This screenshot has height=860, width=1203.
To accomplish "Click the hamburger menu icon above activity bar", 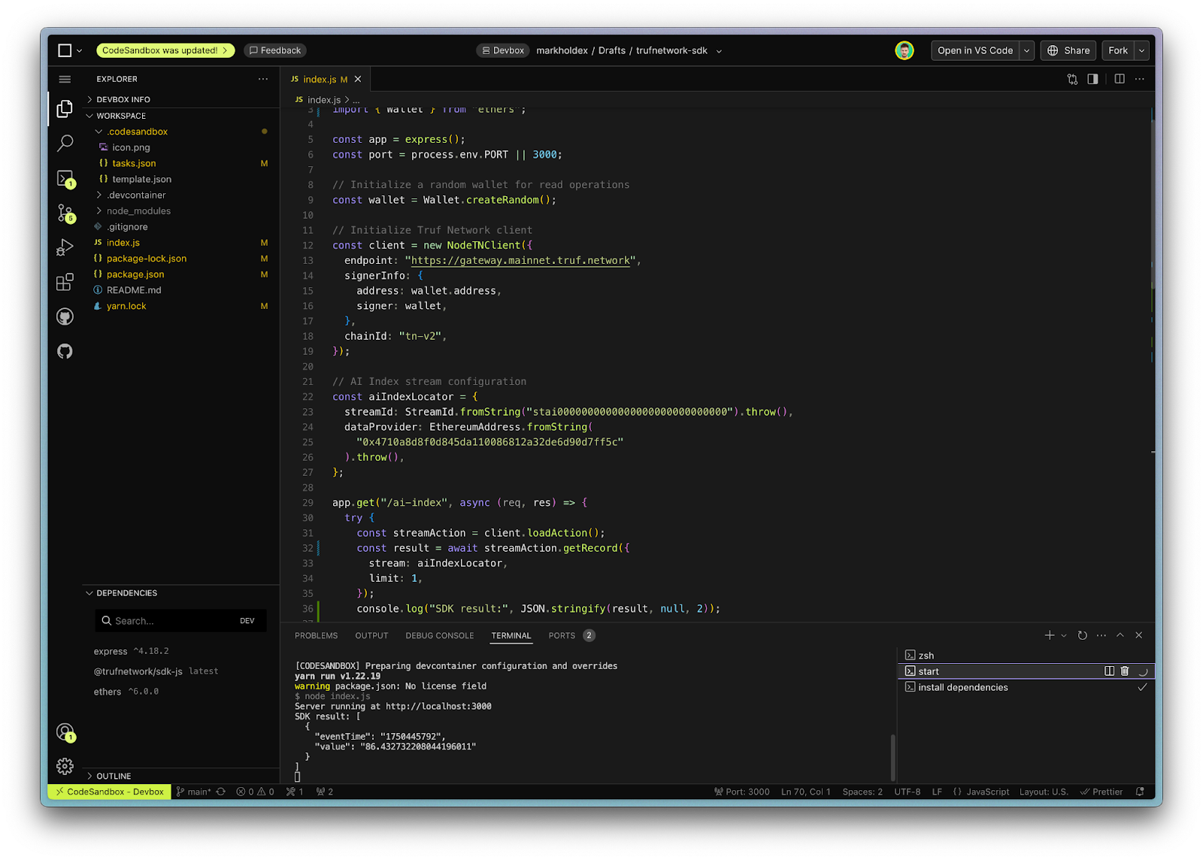I will pyautogui.click(x=65, y=79).
